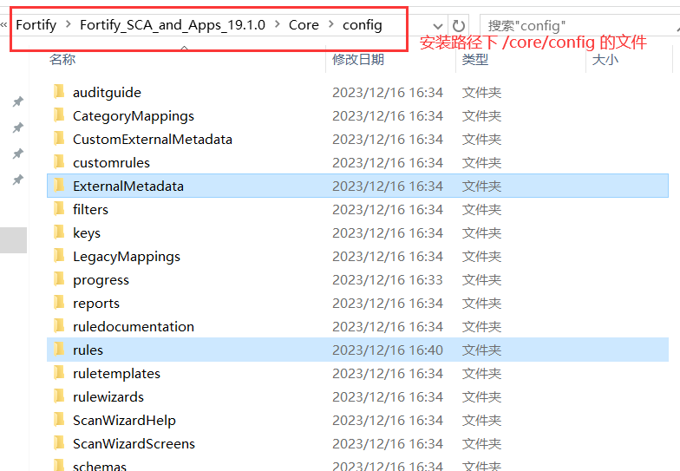This screenshot has height=471, width=680.
Task: Click the filters folder icon
Action: point(59,209)
